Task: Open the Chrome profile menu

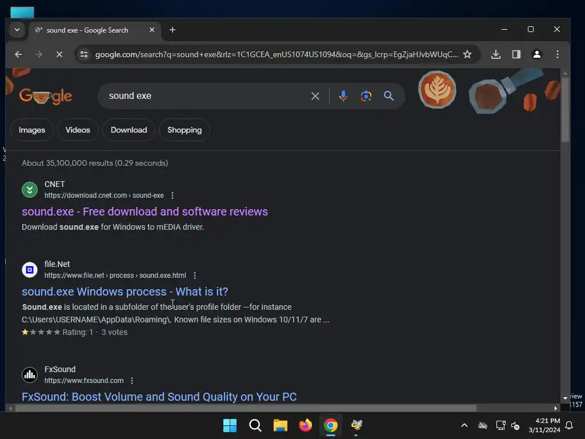Action: click(x=537, y=54)
